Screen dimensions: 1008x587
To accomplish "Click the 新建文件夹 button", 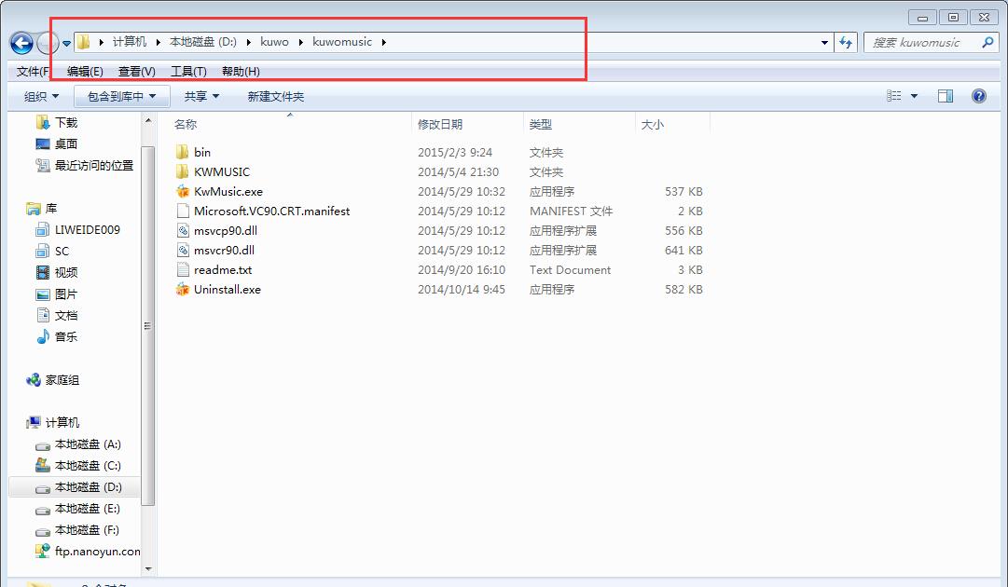I will click(x=276, y=96).
